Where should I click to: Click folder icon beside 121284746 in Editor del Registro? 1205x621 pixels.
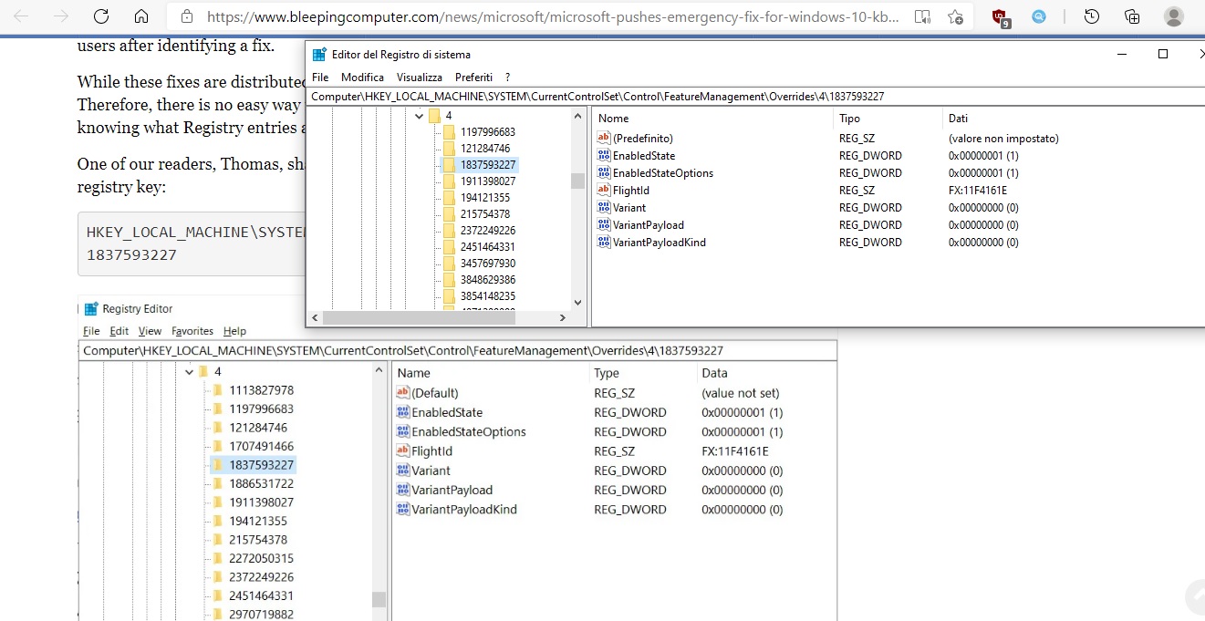(449, 148)
